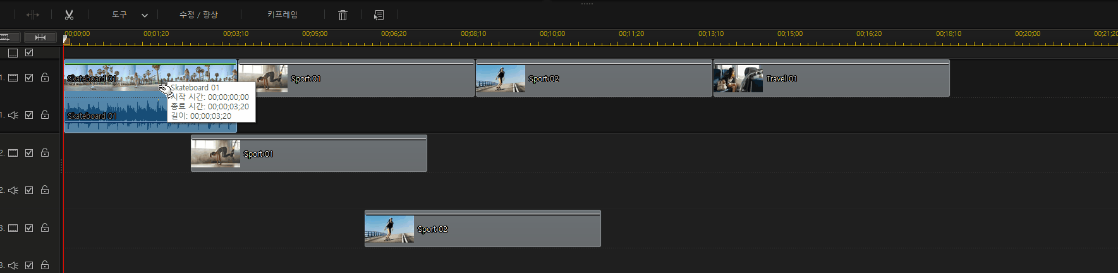The width and height of the screenshot is (1118, 273).
Task: Select Travel 01 clip on track 1
Action: 853,79
